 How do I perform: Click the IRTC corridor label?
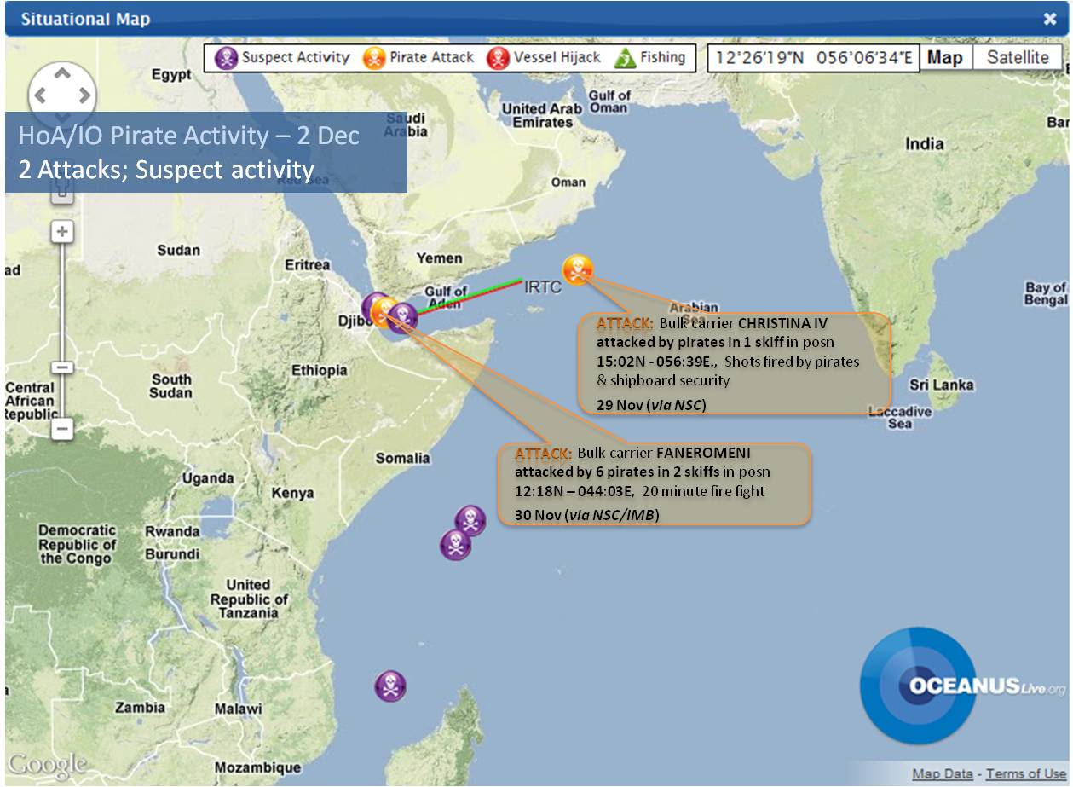coord(543,287)
